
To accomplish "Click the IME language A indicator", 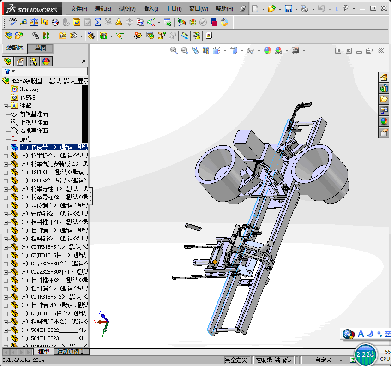I will (361, 334).
